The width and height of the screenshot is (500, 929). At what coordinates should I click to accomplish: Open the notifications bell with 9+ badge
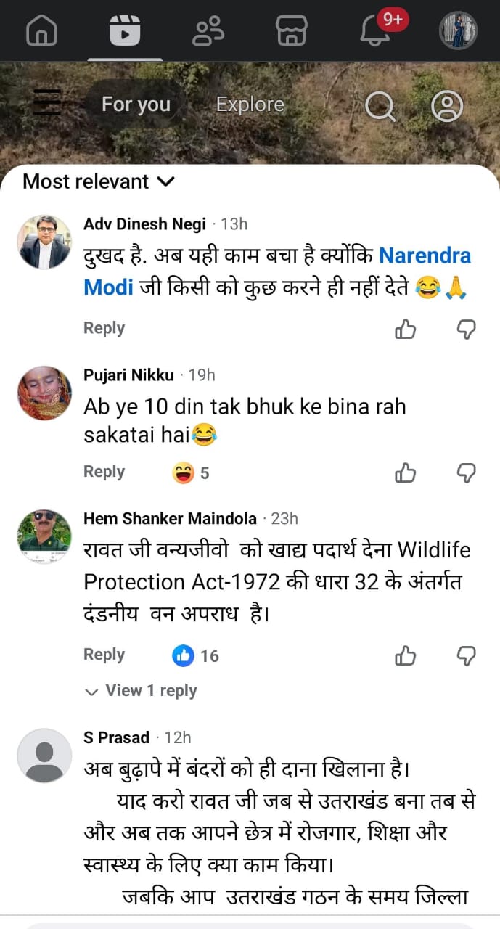pyautogui.click(x=376, y=30)
